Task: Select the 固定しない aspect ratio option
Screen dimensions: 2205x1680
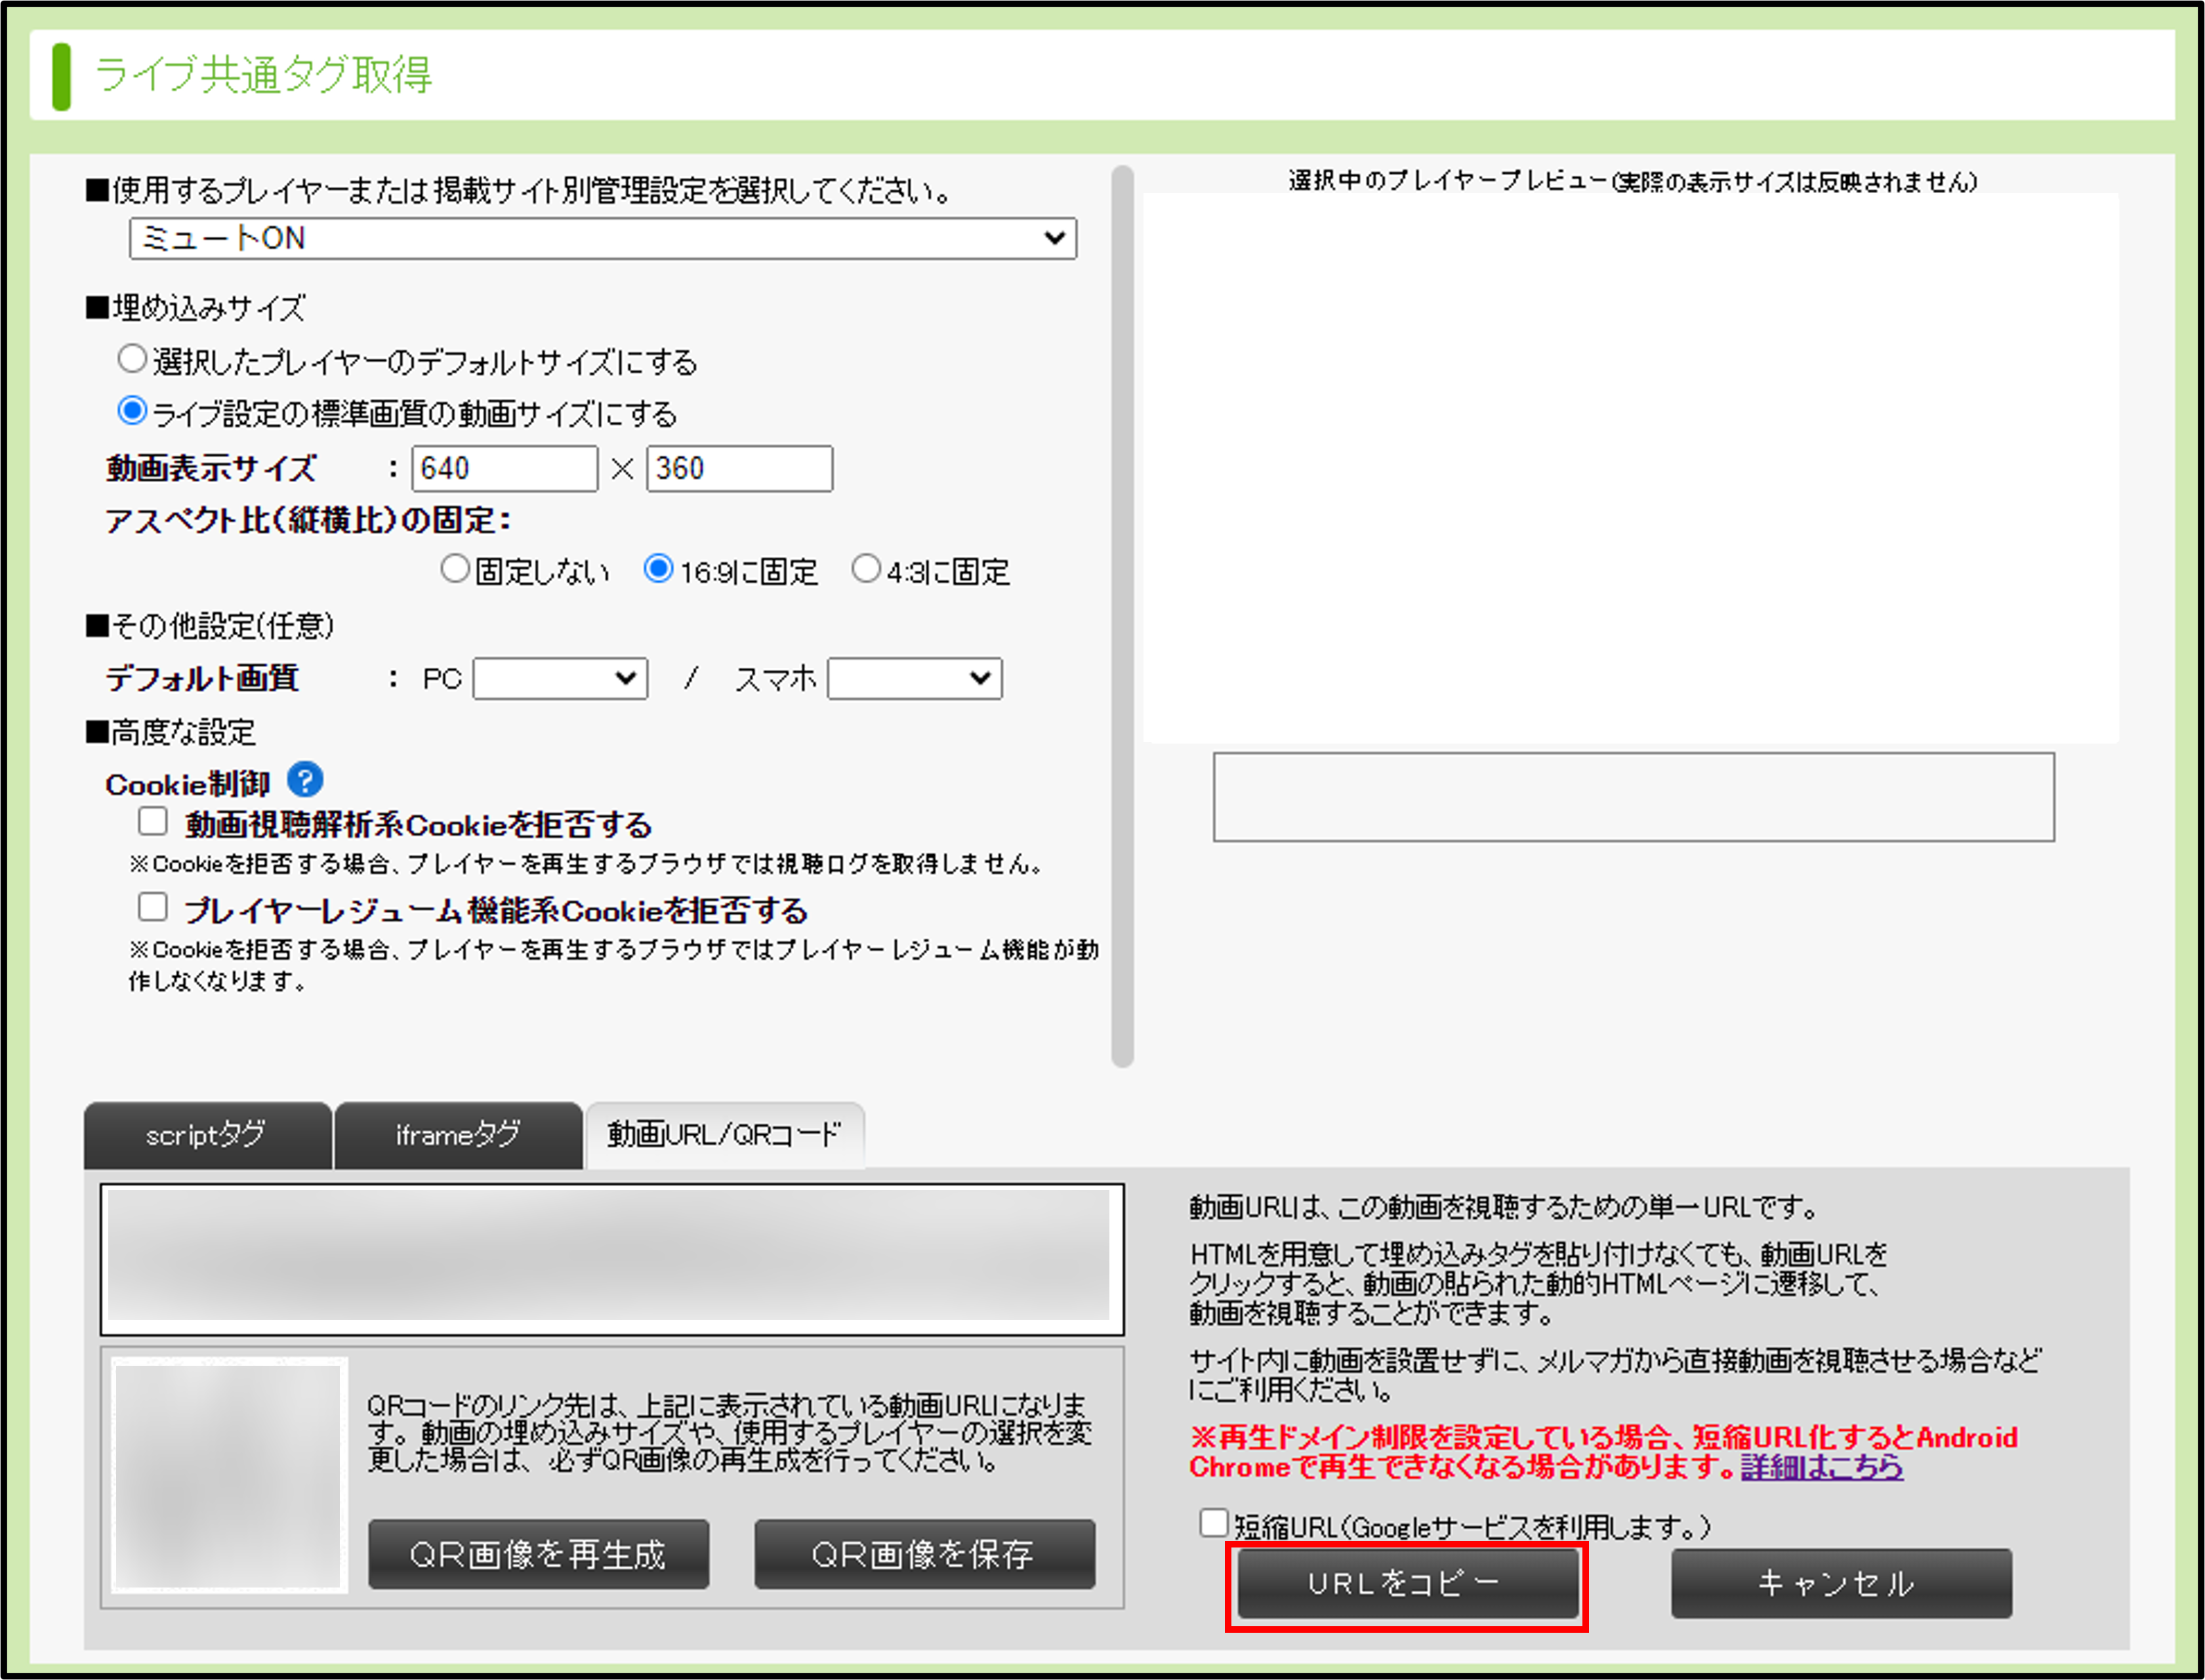Action: click(455, 569)
